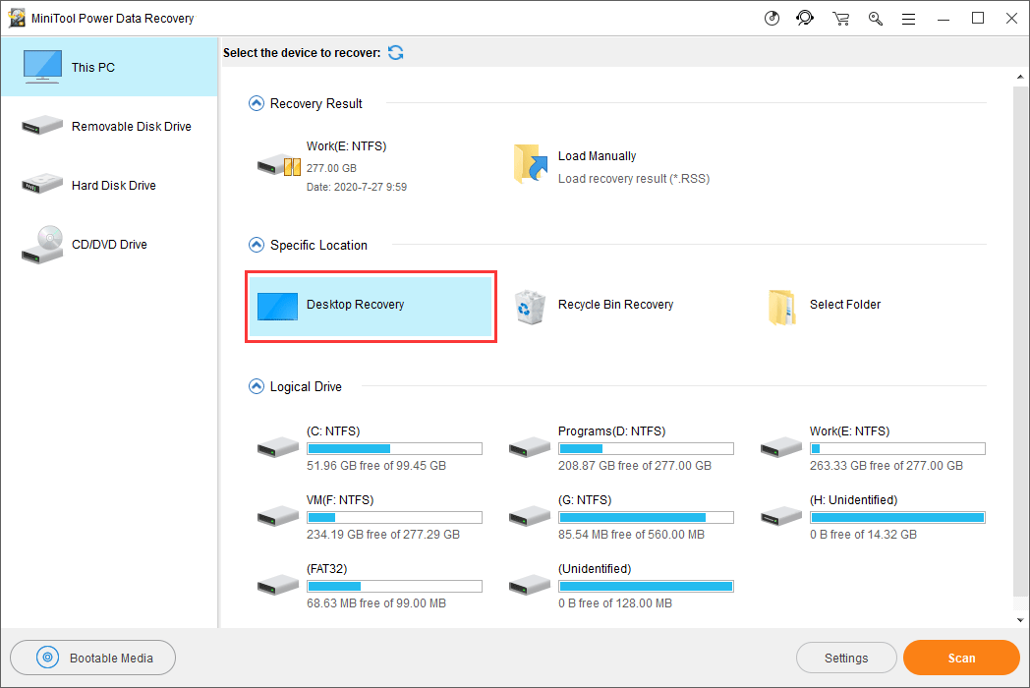Select the (G: NTFS) drive icon

(x=530, y=517)
